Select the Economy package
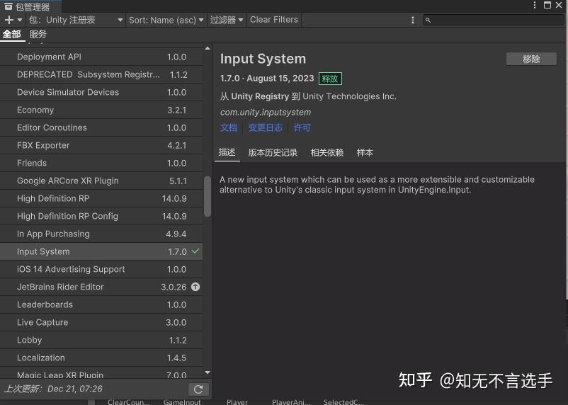The image size is (568, 405). point(101,110)
